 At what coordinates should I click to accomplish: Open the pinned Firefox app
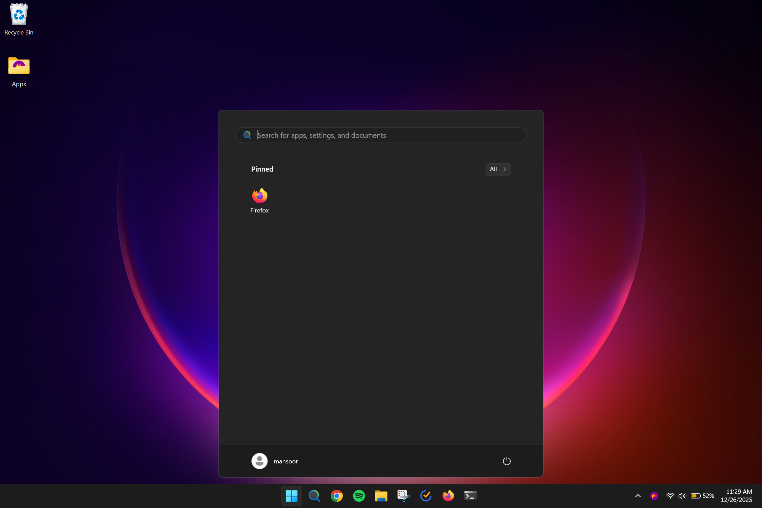pos(259,200)
